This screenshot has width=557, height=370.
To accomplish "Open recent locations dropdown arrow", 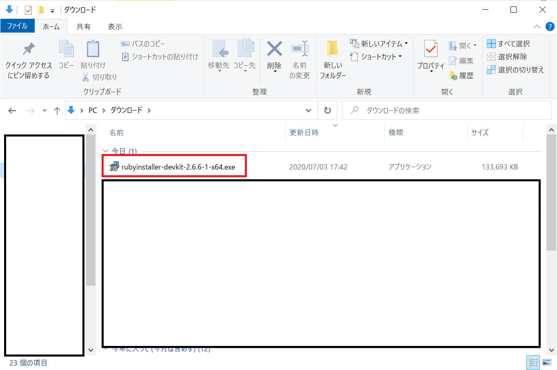I will 44,110.
